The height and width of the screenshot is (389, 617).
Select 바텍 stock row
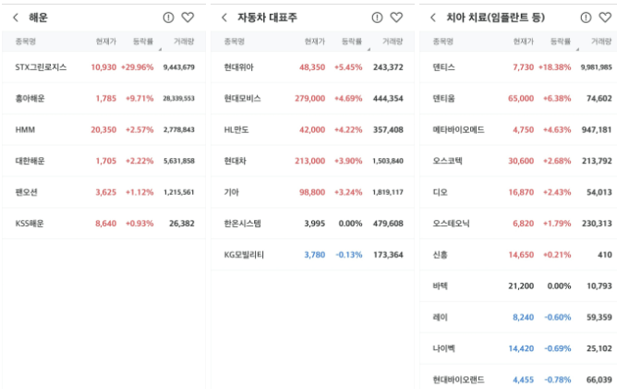point(518,286)
